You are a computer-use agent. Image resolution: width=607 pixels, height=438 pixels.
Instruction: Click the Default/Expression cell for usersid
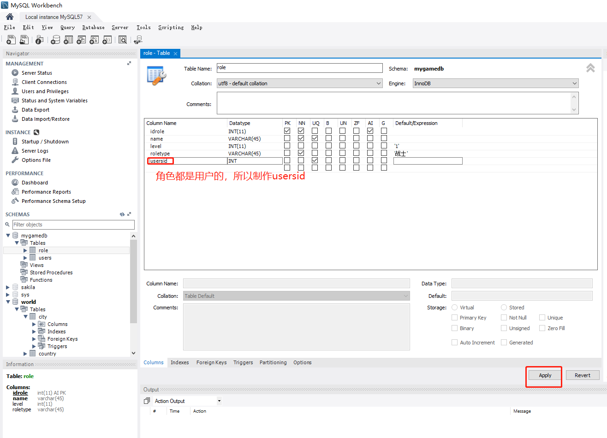pyautogui.click(x=428, y=161)
